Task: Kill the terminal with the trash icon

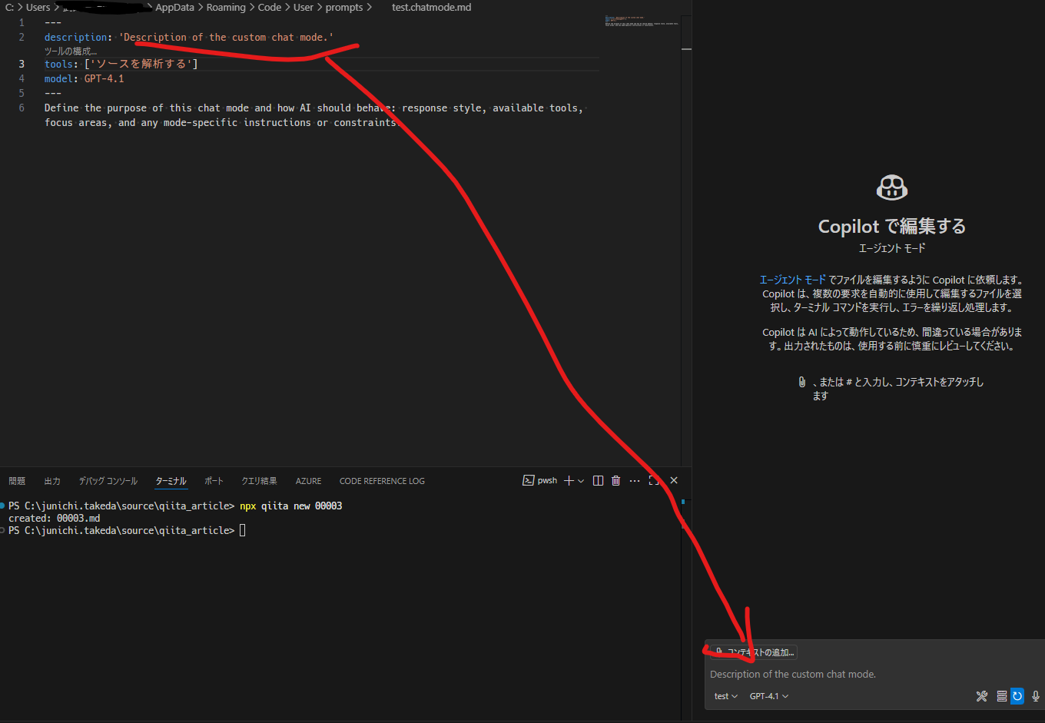Action: [615, 480]
